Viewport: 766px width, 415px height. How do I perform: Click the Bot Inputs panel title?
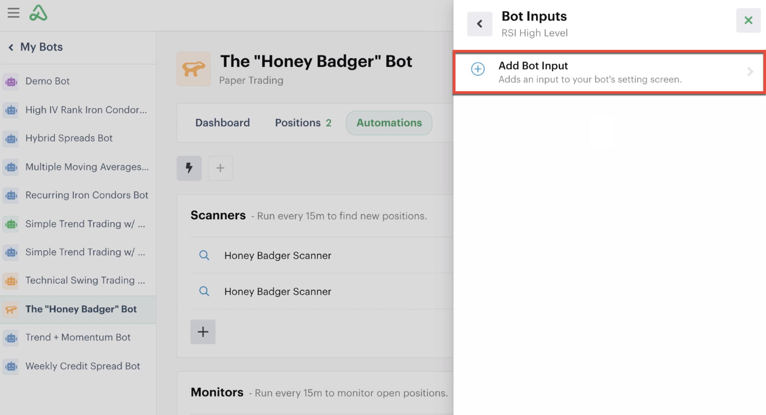[534, 16]
